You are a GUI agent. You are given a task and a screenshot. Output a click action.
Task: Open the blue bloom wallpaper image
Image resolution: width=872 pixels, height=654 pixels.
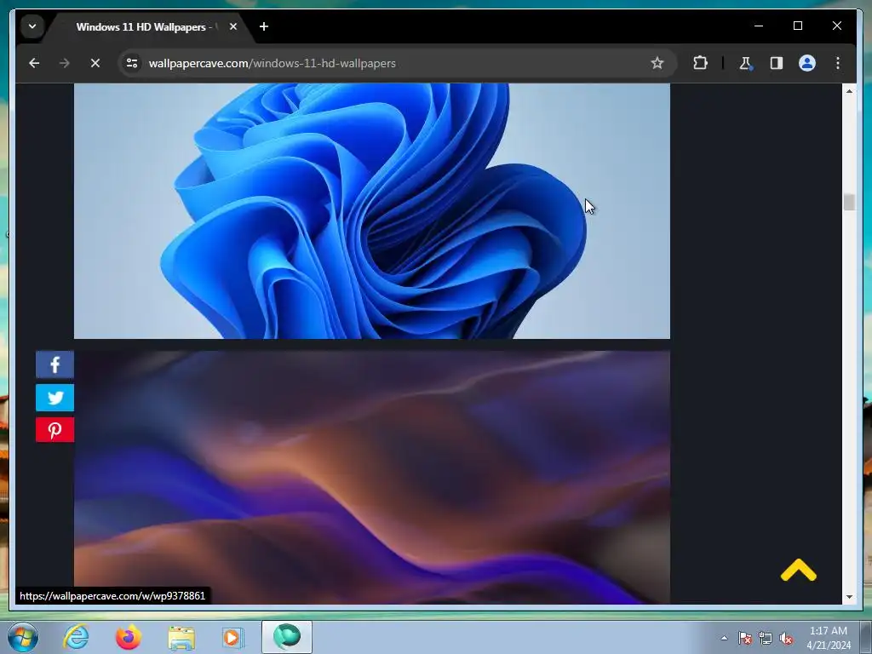[372, 211]
